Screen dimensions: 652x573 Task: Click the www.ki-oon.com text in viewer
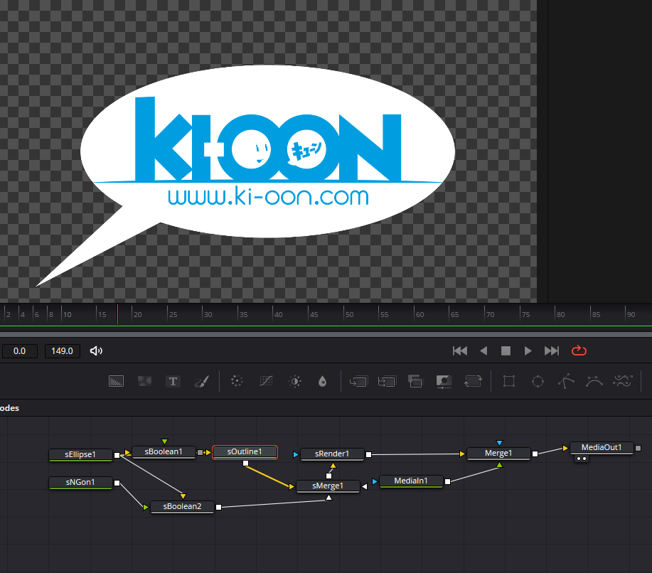[268, 196]
